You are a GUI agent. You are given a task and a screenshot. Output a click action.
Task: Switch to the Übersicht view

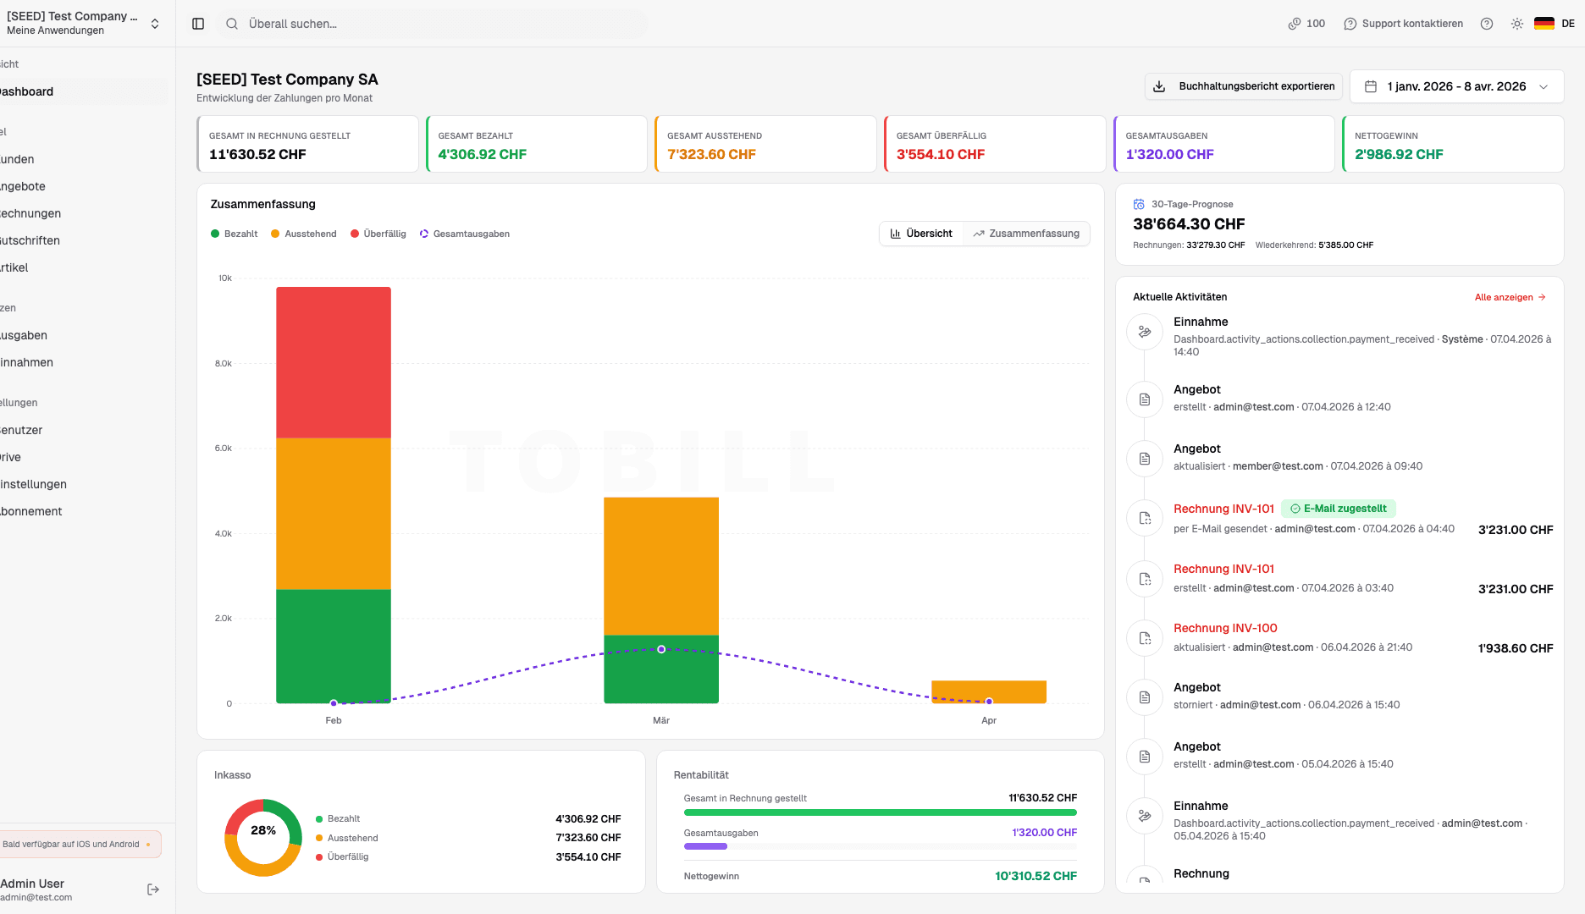[921, 234]
